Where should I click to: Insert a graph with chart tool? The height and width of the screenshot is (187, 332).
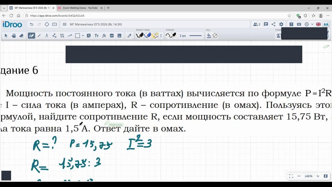(x=112, y=36)
